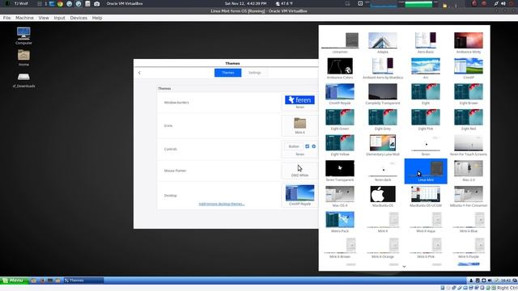Open the Controls theme chooser button
The height and width of the screenshot is (291, 518).
point(299,149)
